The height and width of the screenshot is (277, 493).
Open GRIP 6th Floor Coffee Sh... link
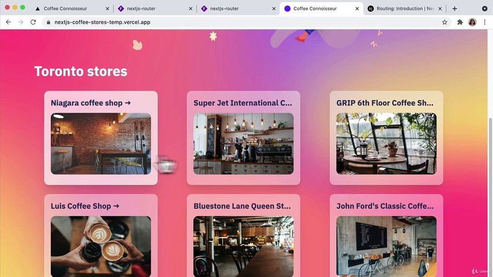(x=385, y=103)
